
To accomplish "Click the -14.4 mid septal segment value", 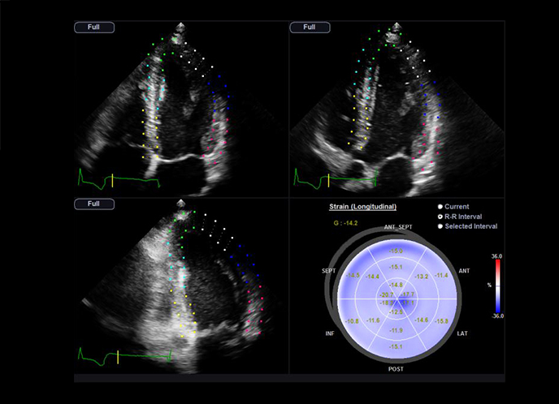I will 372,277.
